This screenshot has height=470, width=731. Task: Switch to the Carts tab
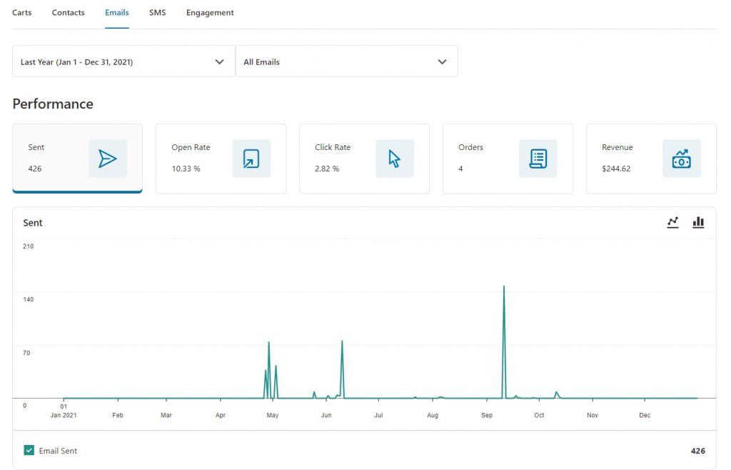(x=22, y=13)
